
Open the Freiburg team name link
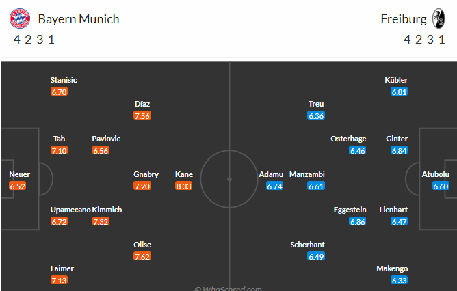403,19
